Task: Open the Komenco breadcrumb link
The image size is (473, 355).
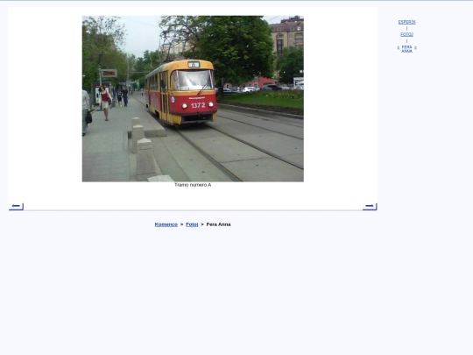Action: tap(166, 224)
